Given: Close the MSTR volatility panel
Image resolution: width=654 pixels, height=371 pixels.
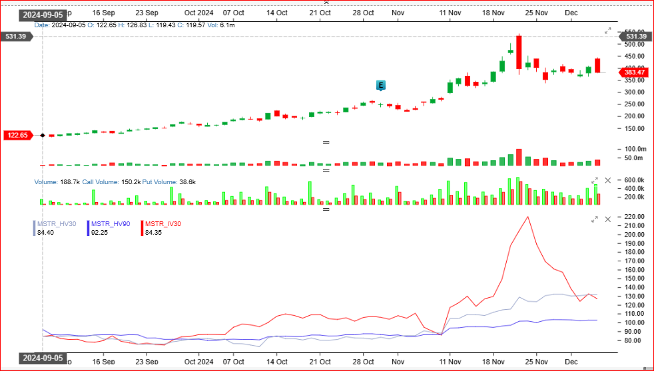Looking at the screenshot, I should (x=607, y=219).
